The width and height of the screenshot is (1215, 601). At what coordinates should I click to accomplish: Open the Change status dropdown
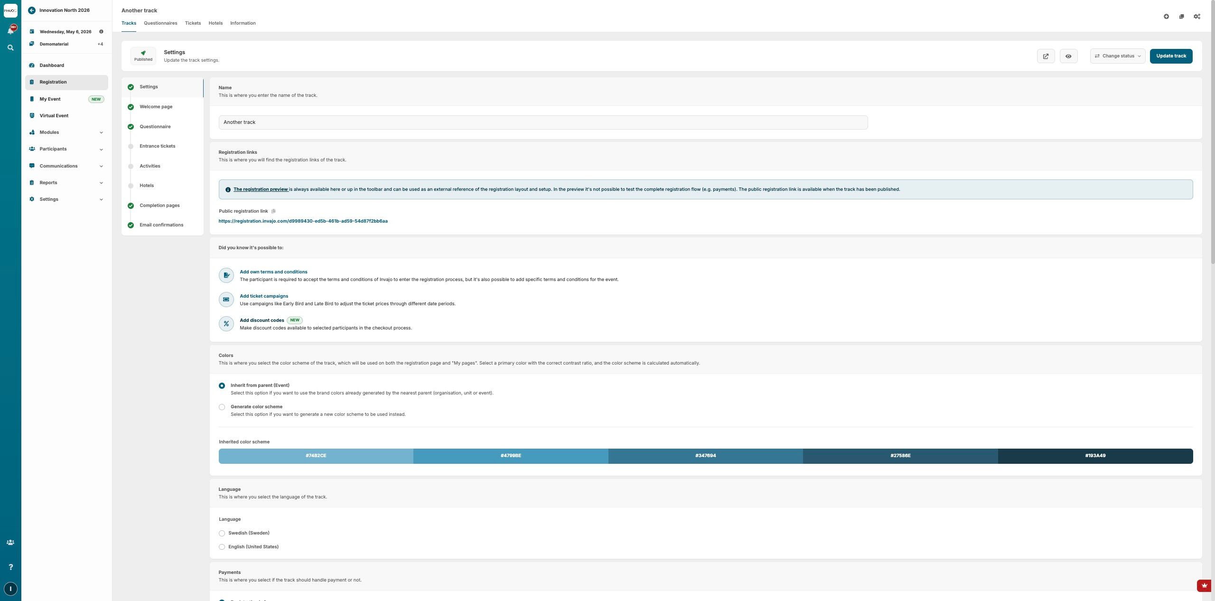coord(1117,56)
